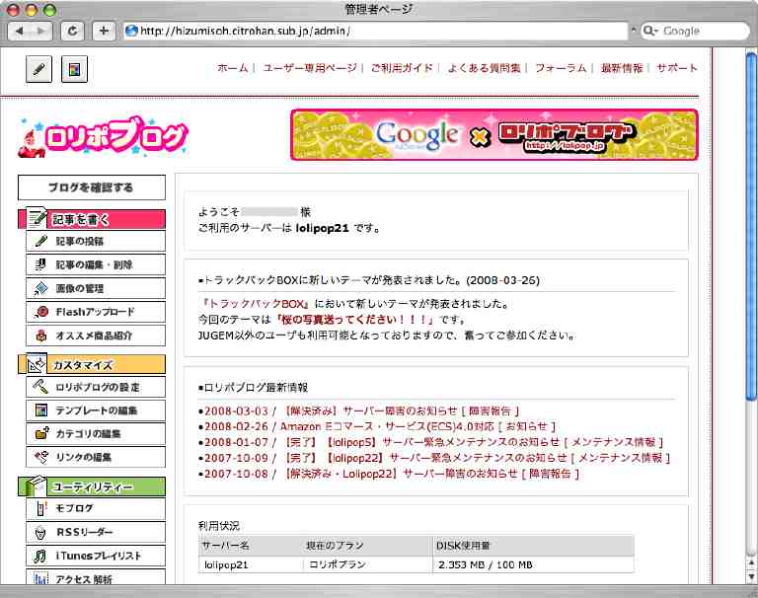758x598 pixels.
Task: Click the Safari reload page button
Action: pos(72,31)
